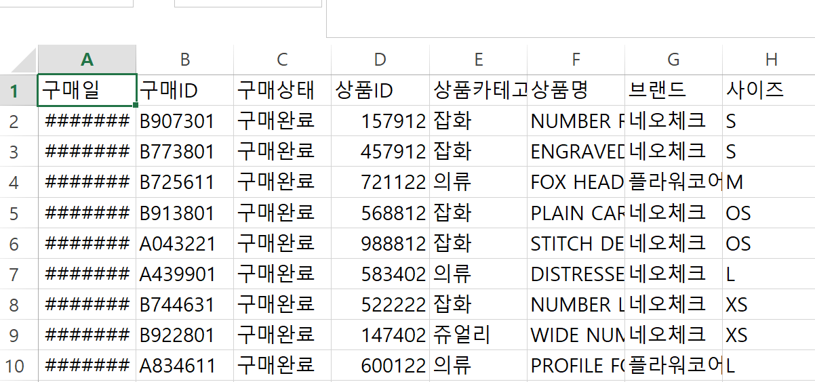Click the 브랜드 header cell

pos(674,90)
